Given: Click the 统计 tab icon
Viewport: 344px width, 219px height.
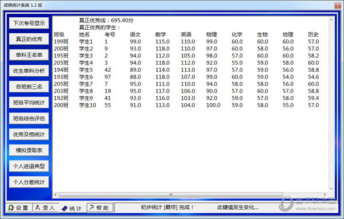Looking at the screenshot, I should (x=64, y=209).
